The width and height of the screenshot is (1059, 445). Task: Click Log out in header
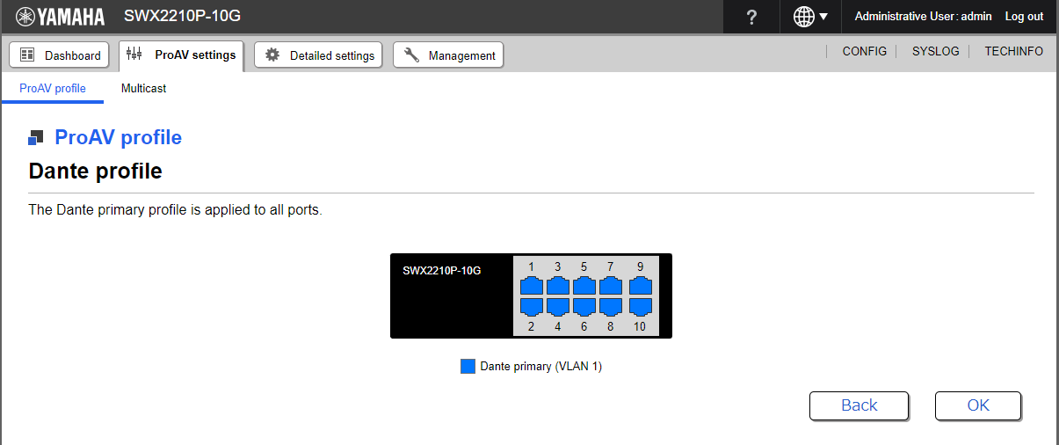tap(1024, 17)
